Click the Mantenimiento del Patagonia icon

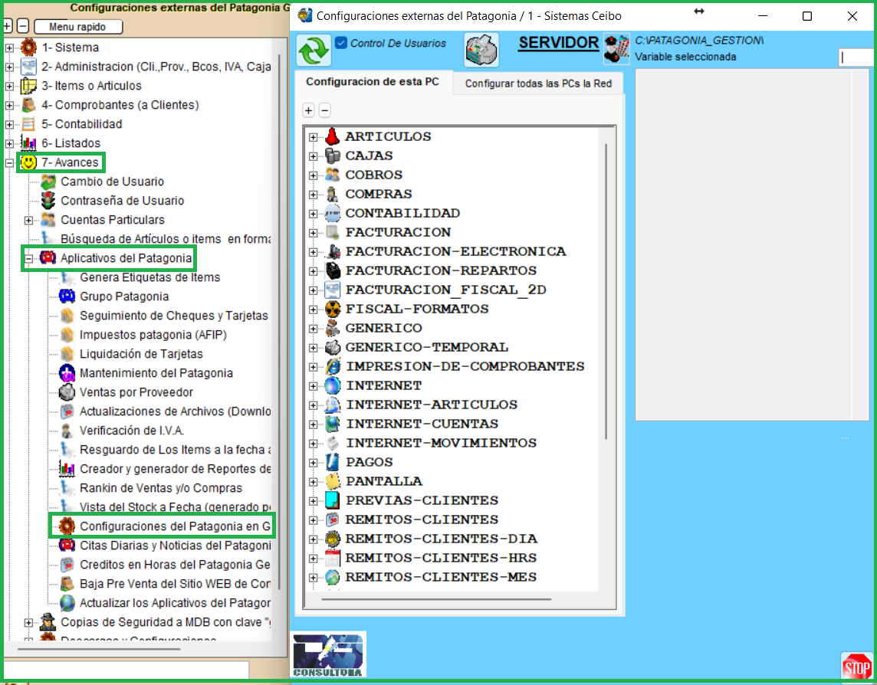[67, 372]
